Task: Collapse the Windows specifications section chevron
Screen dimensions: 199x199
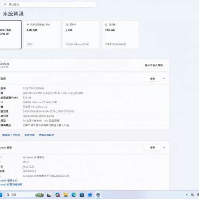Action: [x=164, y=148]
